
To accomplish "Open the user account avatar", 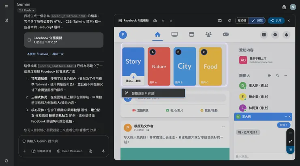I will pos(293,7).
